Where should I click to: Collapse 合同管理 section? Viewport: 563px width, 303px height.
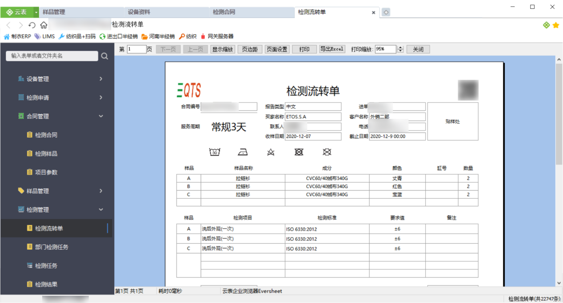56,116
